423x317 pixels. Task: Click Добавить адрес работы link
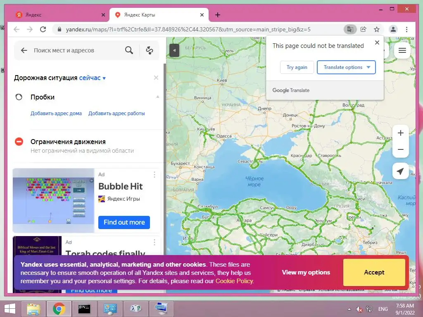[x=116, y=114]
